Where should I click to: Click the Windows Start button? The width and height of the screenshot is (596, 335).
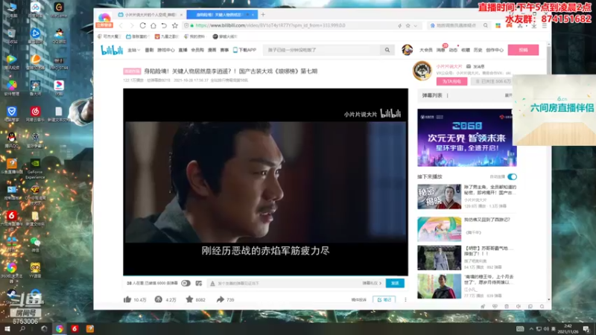pyautogui.click(x=7, y=328)
